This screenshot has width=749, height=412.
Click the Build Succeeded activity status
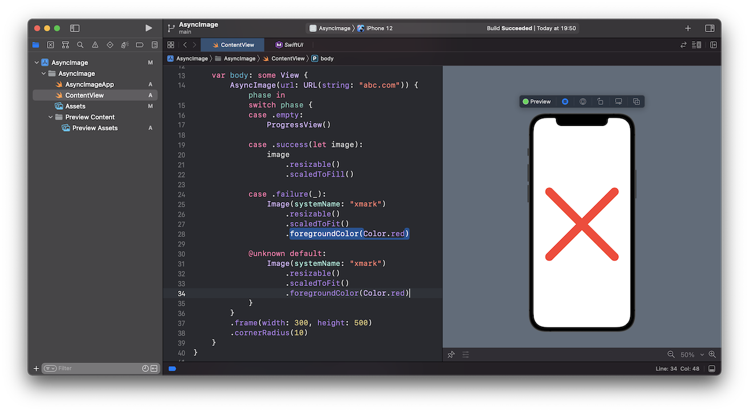tap(531, 28)
